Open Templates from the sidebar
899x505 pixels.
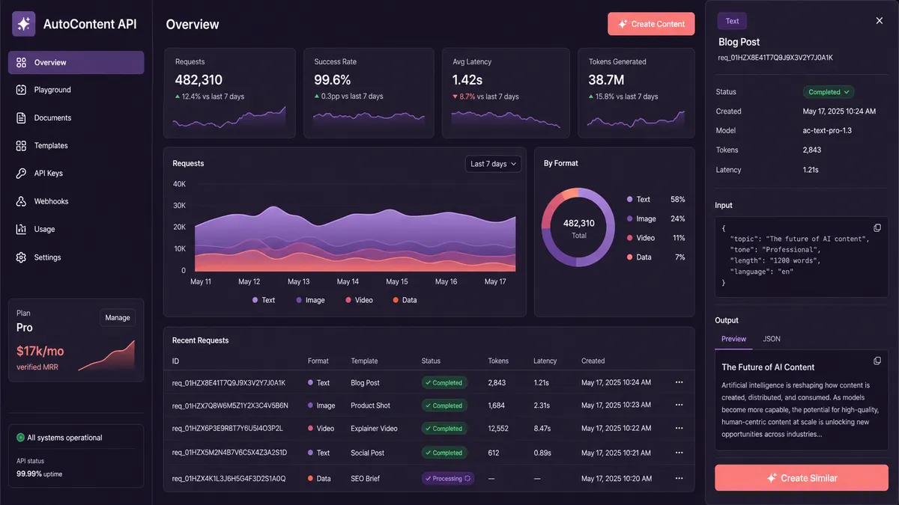(76, 146)
